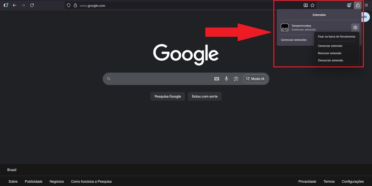Image resolution: width=372 pixels, height=186 pixels.
Task: Select Gerenciar extensão from the context menu
Action: pos(330,46)
